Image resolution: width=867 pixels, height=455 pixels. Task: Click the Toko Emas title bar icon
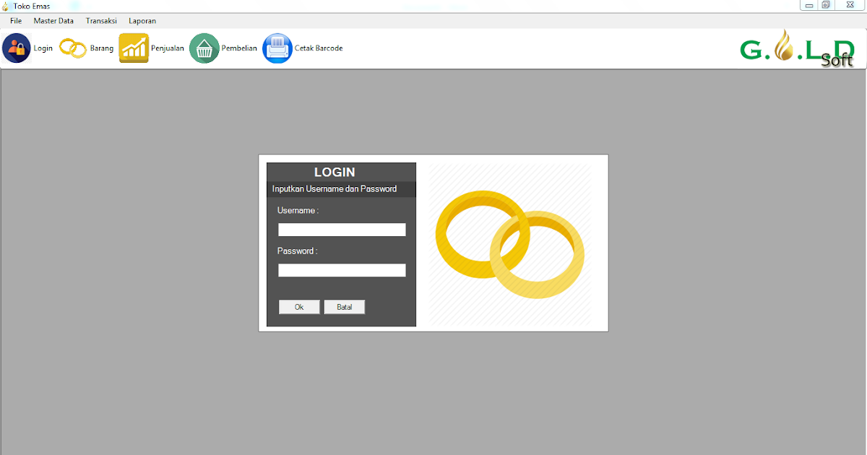[x=7, y=6]
